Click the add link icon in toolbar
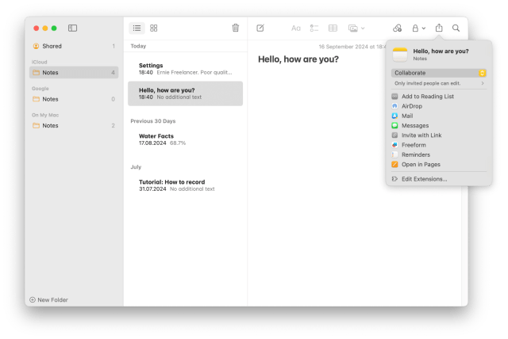Viewport: 508px width, 339px height. (x=397, y=28)
